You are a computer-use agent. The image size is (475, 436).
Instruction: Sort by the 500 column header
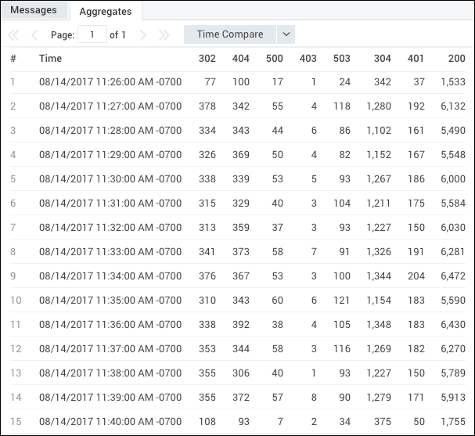275,59
